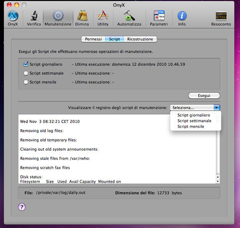
Task: Open the Resoconto log icon
Action: click(221, 16)
